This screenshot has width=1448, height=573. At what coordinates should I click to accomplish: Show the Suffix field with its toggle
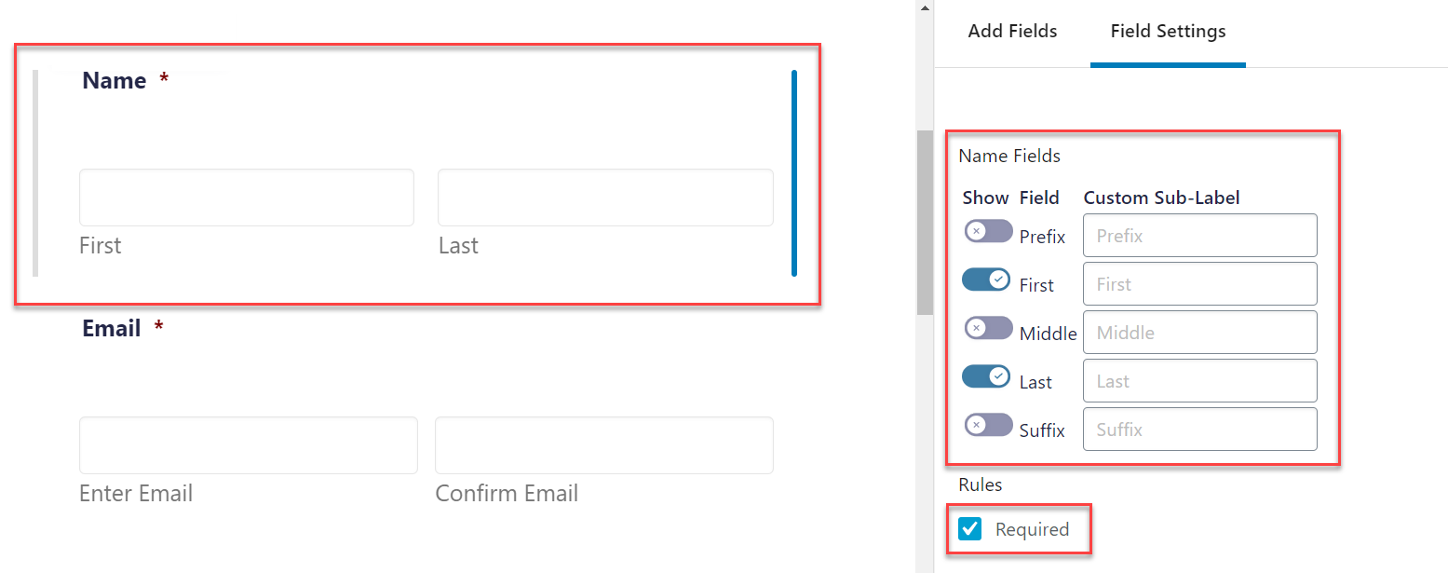tap(988, 425)
